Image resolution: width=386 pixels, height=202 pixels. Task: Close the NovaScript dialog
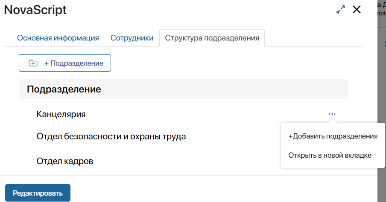tap(357, 10)
